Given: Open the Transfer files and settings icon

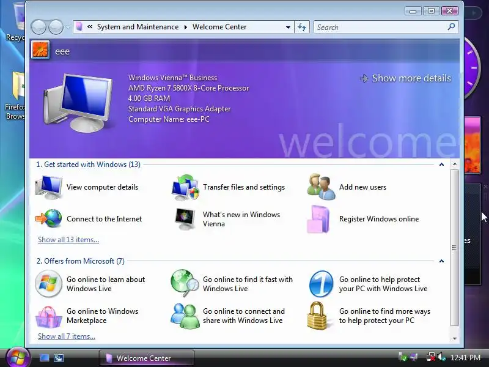Looking at the screenshot, I should click(x=185, y=187).
